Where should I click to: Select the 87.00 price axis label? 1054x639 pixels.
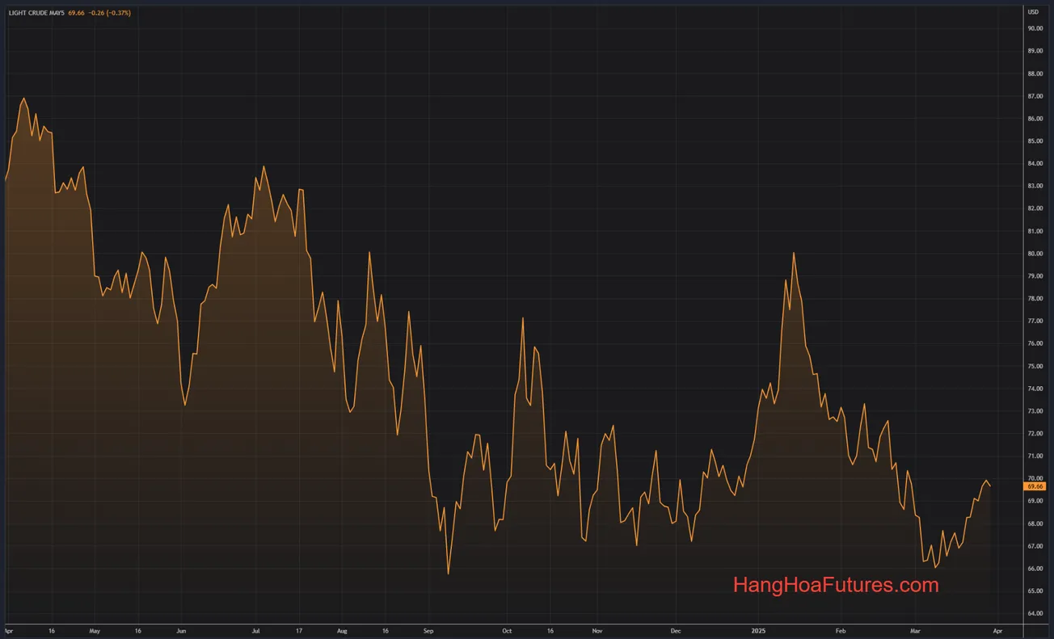(1034, 96)
